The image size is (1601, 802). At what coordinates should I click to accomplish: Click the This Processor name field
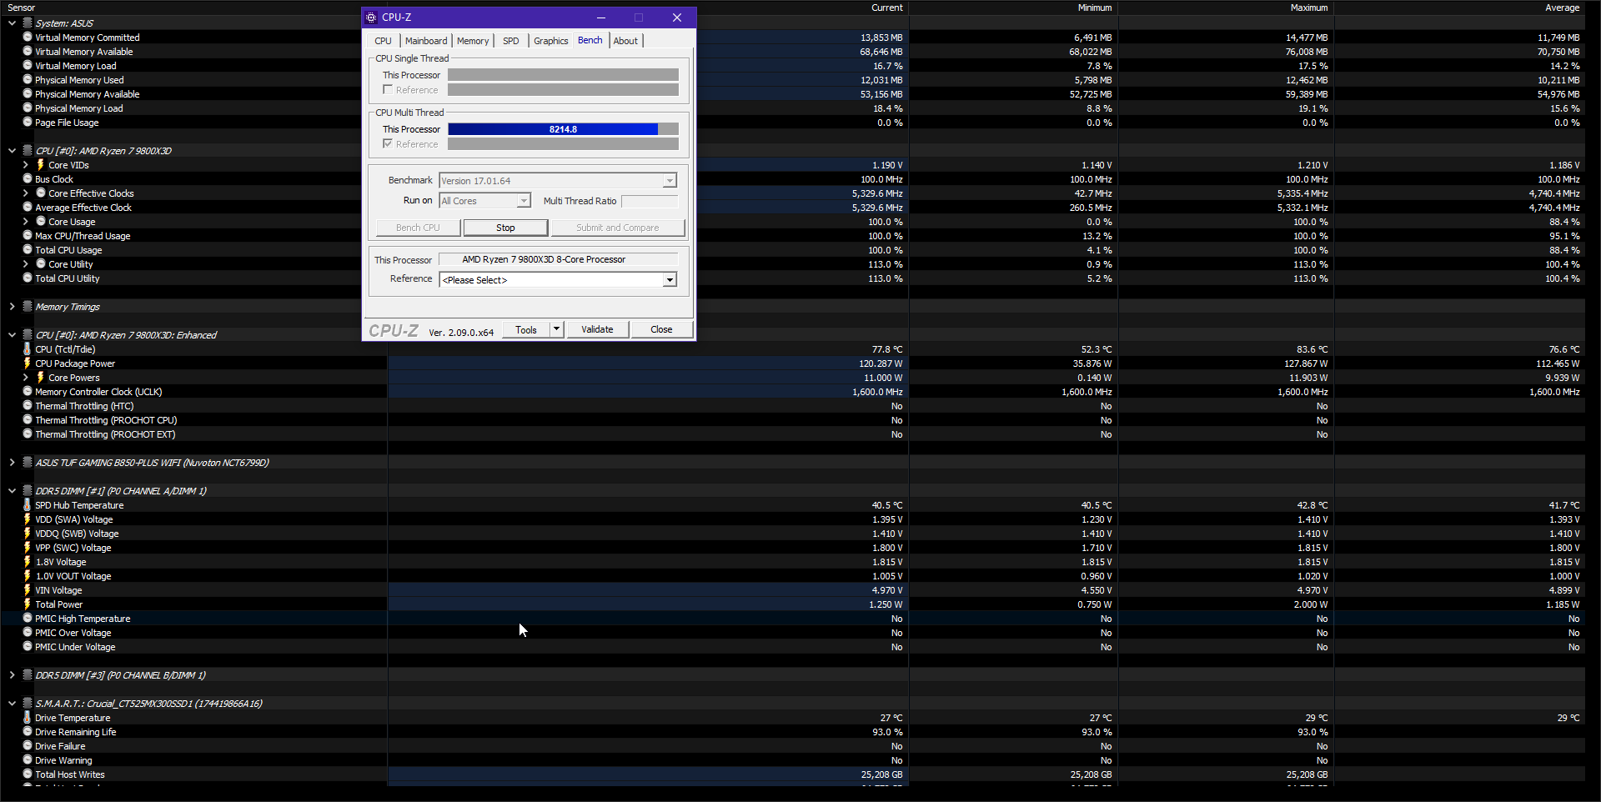pyautogui.click(x=558, y=259)
